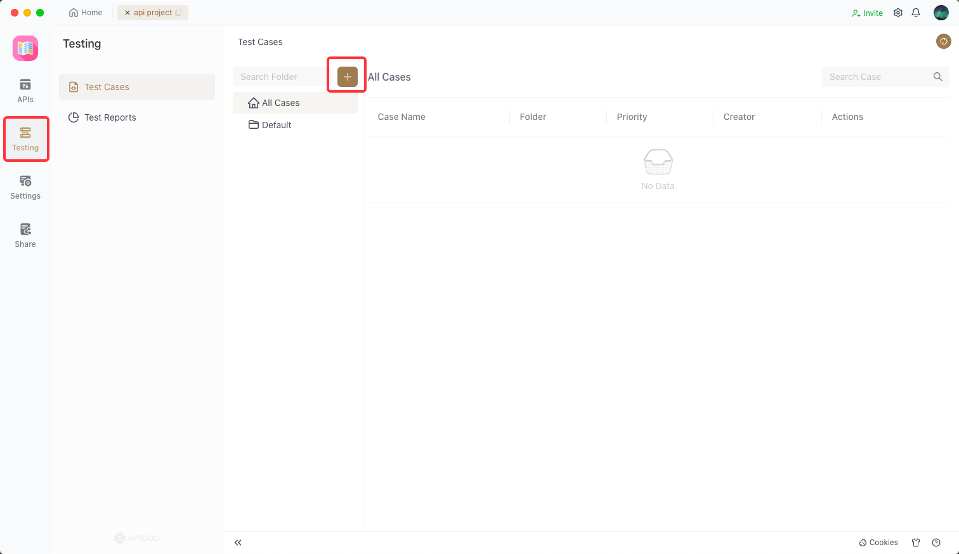
Task: Click the Actions column header
Action: 847,117
